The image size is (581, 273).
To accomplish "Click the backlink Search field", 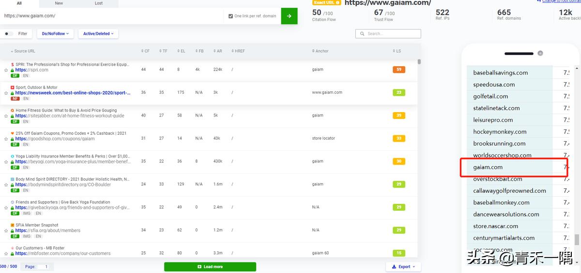I will (x=388, y=34).
